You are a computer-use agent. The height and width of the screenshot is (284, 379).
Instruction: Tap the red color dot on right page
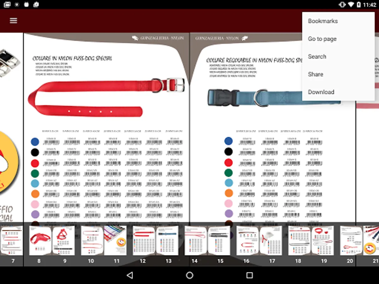coord(228,163)
